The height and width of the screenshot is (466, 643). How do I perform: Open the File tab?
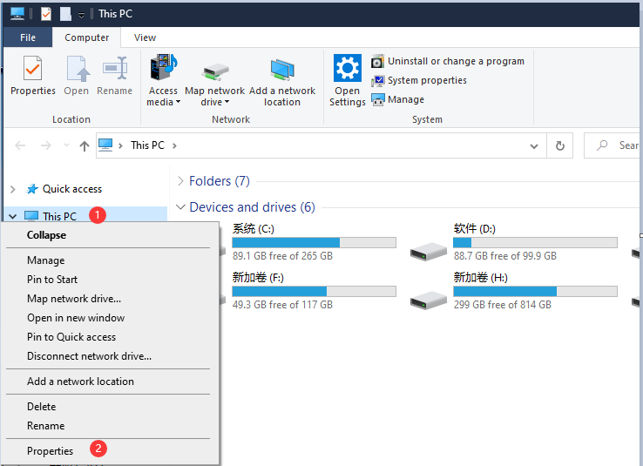[28, 37]
